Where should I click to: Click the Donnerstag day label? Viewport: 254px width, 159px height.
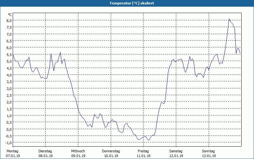tap(111, 151)
